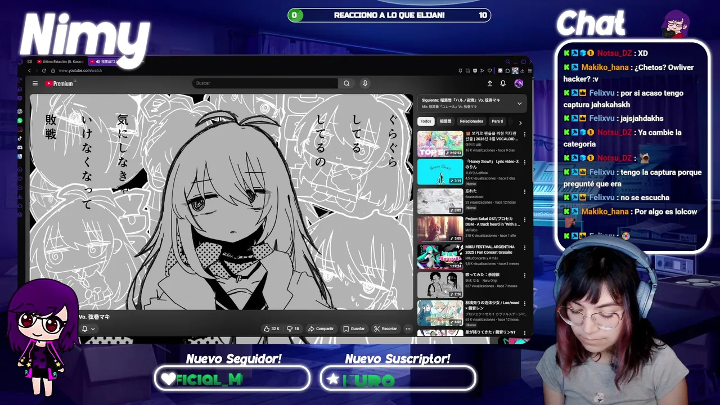
Task: Select the 稲葉曇 filter chip
Action: (x=445, y=121)
